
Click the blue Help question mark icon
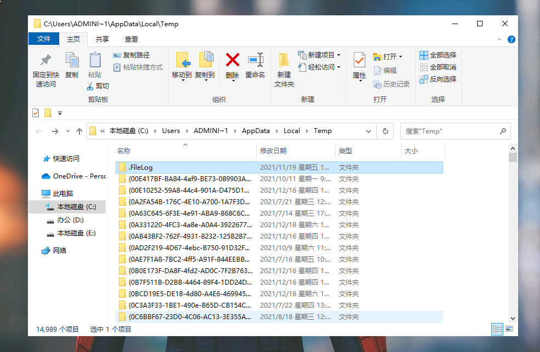coord(512,39)
